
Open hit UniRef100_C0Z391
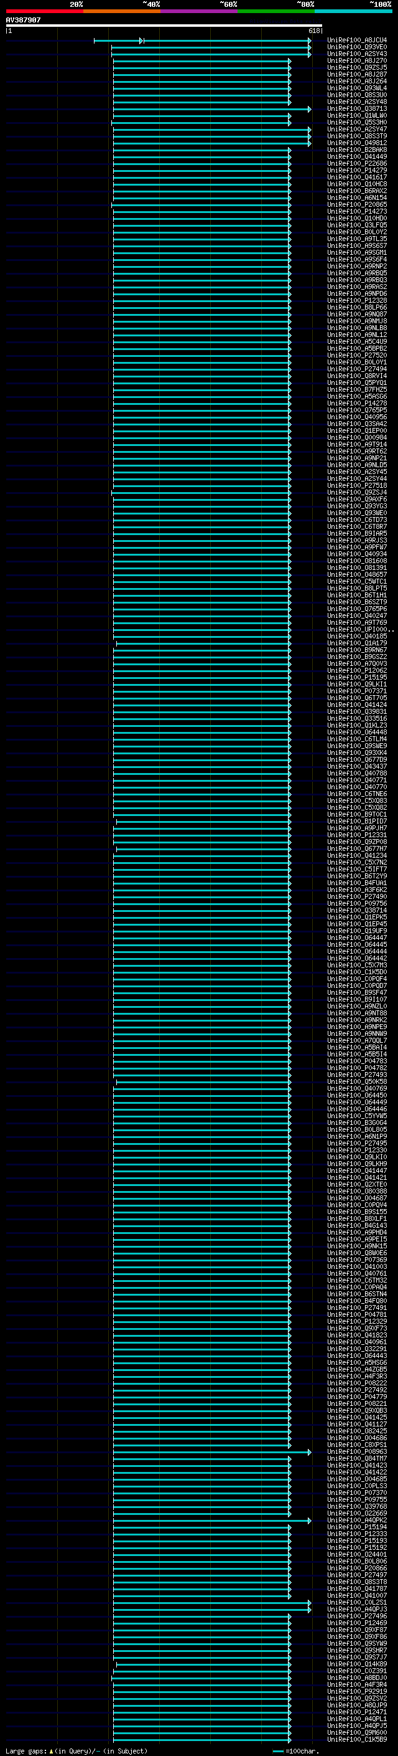(357, 1671)
